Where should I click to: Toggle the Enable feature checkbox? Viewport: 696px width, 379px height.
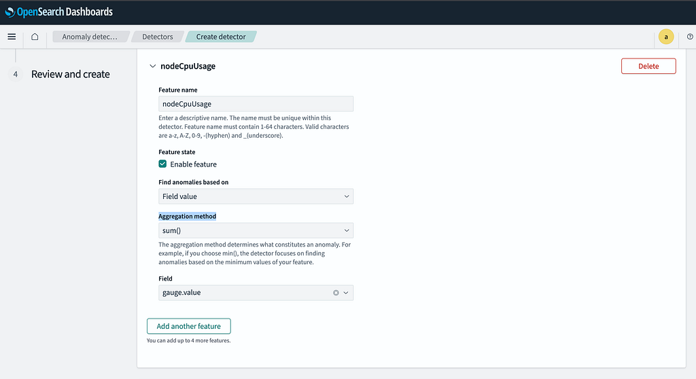point(162,164)
